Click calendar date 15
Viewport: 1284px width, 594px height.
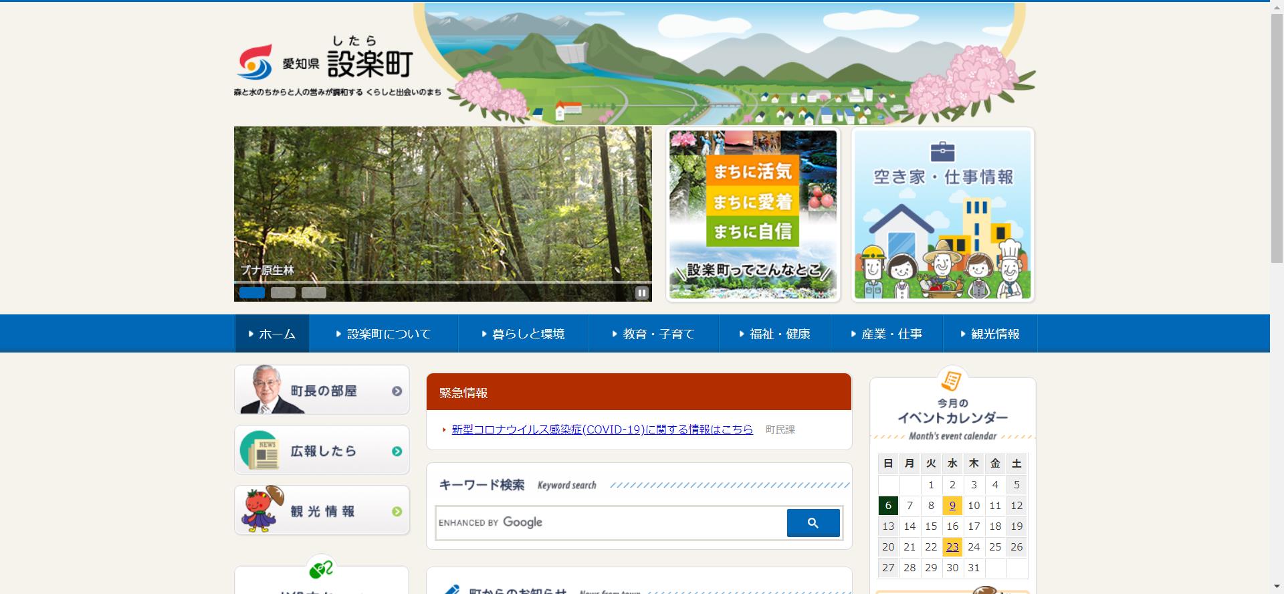pos(931,526)
